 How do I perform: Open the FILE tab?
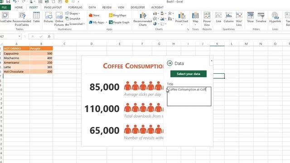click(x=5, y=7)
